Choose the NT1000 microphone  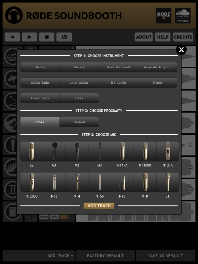(145, 151)
